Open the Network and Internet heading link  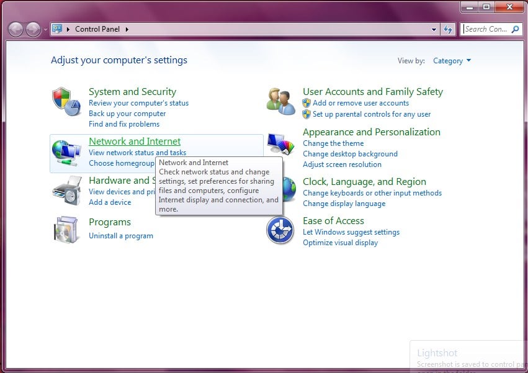click(135, 141)
